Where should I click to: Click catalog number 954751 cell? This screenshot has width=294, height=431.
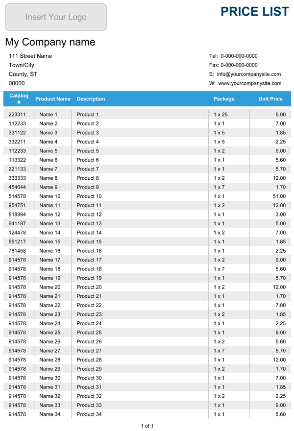coord(18,205)
